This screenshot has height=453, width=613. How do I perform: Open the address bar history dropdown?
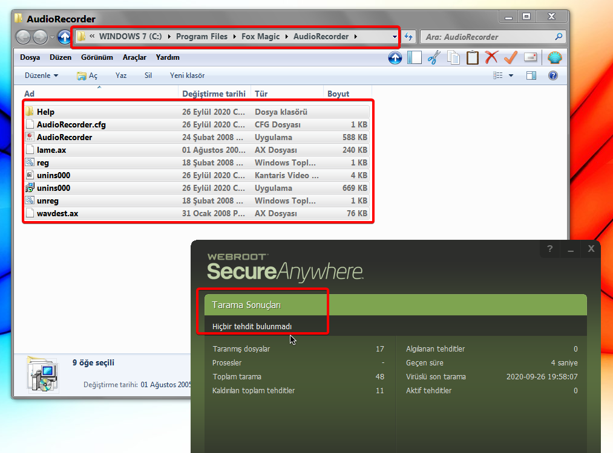coord(395,37)
